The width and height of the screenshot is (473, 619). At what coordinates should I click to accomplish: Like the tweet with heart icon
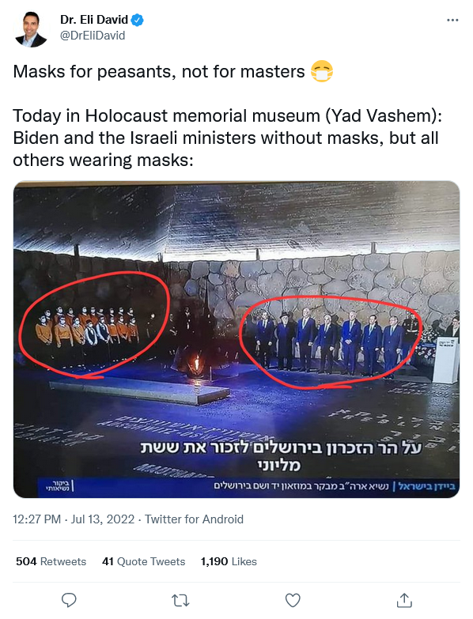(293, 601)
